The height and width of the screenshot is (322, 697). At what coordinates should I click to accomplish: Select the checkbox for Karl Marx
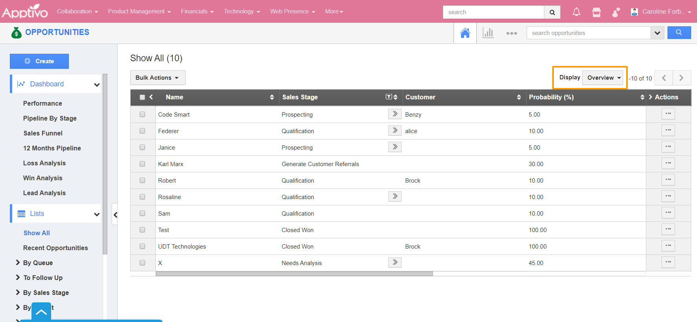tap(142, 164)
